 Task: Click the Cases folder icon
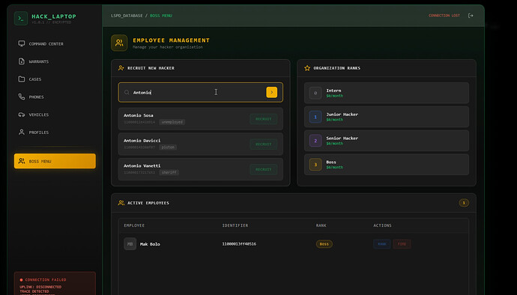pos(22,79)
